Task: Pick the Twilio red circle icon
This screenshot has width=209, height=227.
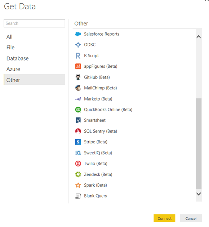Action: (78, 164)
